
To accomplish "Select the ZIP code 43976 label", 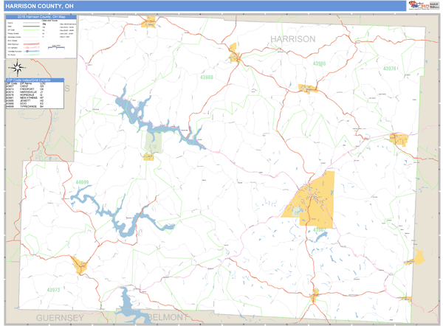I will click(x=390, y=68).
